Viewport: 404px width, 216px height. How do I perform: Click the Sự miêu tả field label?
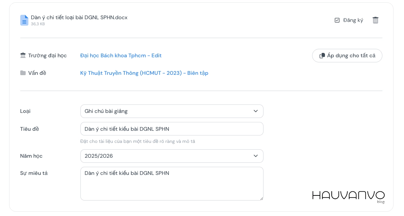(x=34, y=173)
